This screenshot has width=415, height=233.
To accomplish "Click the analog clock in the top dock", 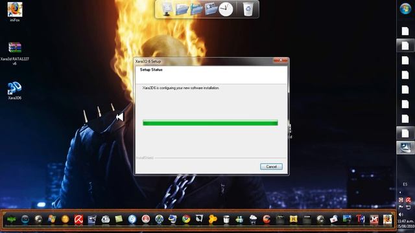I will point(226,9).
